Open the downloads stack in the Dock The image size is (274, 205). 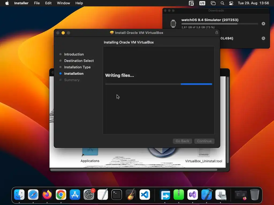pyautogui.click(x=241, y=195)
